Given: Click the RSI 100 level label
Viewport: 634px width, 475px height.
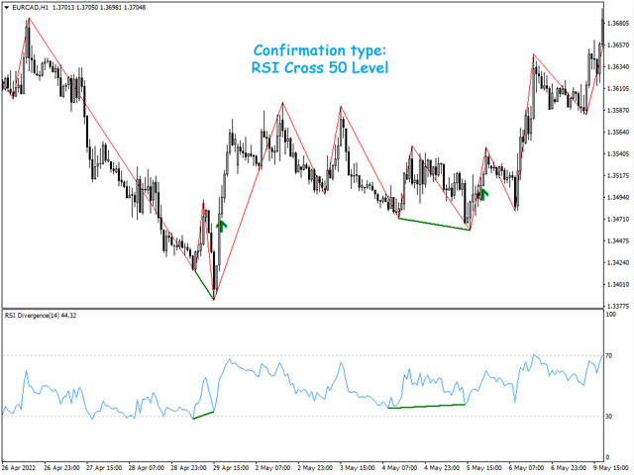Looking at the screenshot, I should (x=611, y=315).
